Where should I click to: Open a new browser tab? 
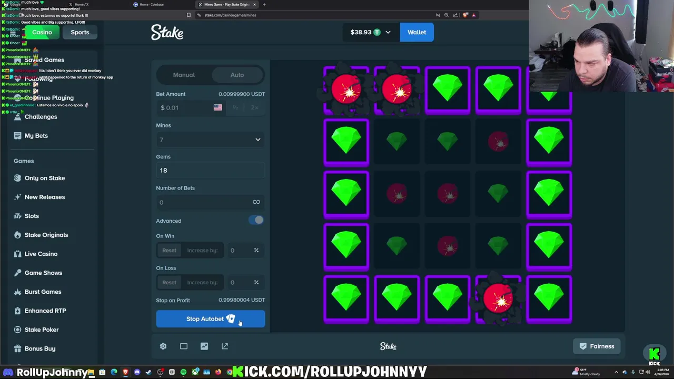[264, 4]
